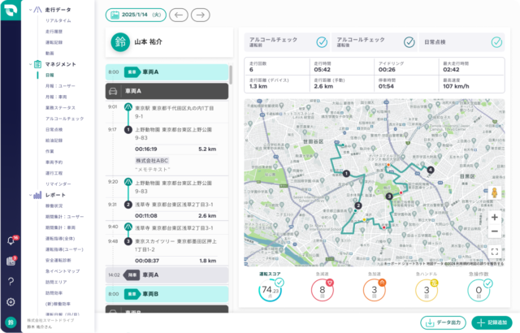Open 安全運転診断 in sidebar
This screenshot has width=520, height=333.
tap(58, 261)
